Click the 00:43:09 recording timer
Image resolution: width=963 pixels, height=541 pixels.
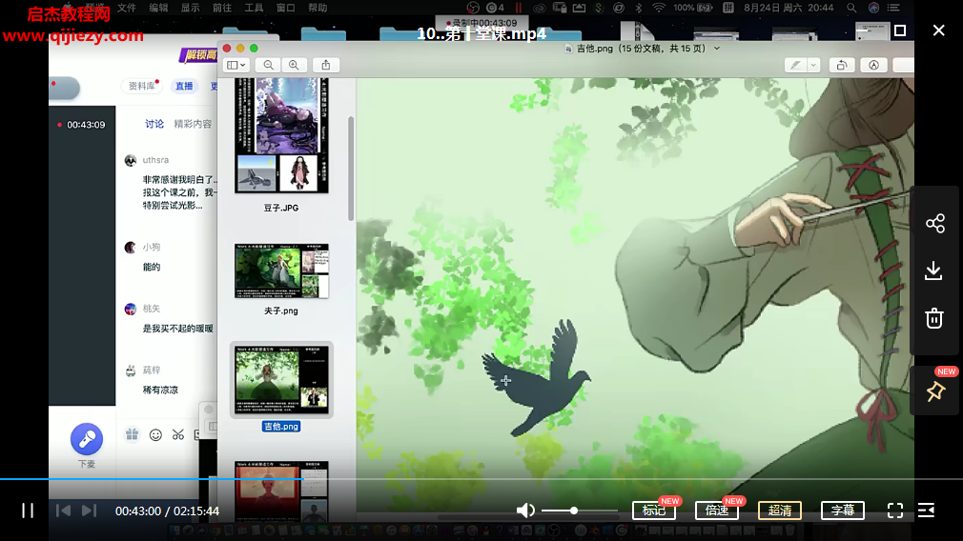tap(86, 125)
